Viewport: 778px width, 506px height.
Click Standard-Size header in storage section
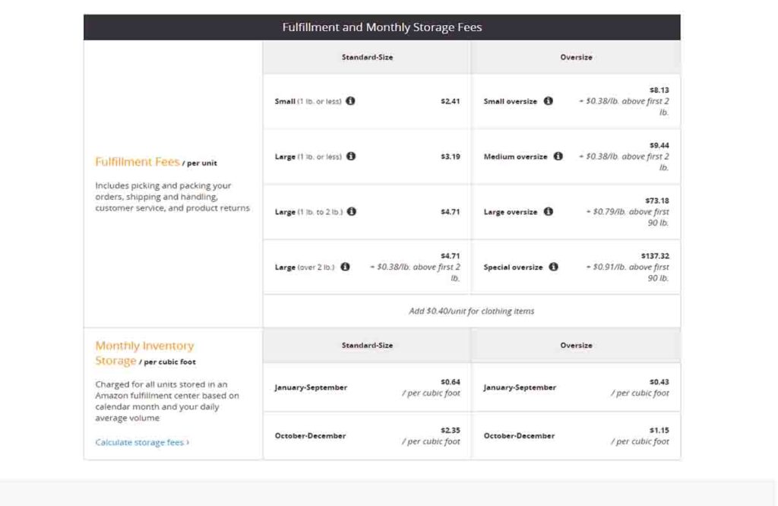pyautogui.click(x=367, y=345)
